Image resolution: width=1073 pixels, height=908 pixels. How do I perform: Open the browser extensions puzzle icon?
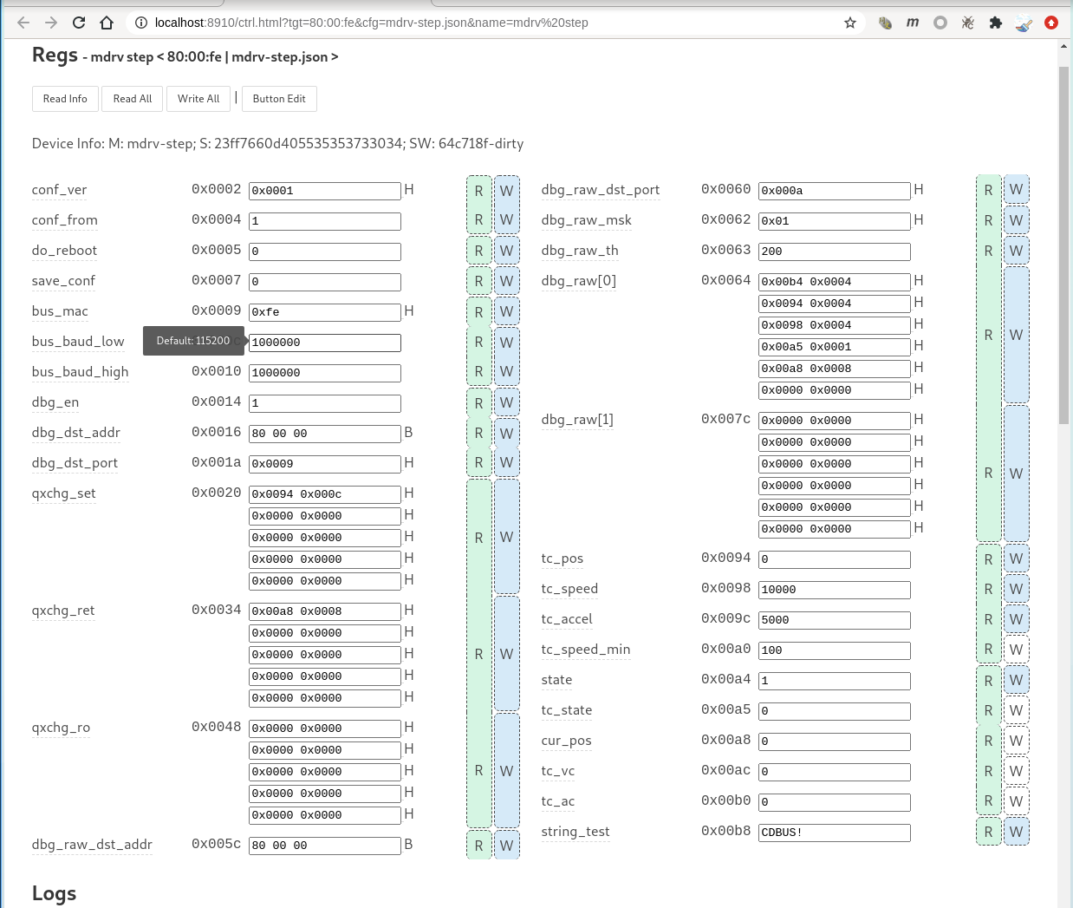coord(996,23)
